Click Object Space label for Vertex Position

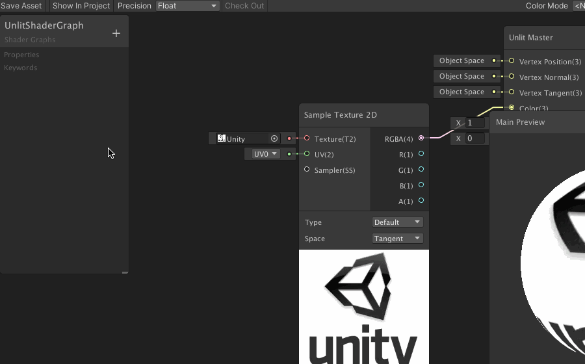pyautogui.click(x=461, y=60)
